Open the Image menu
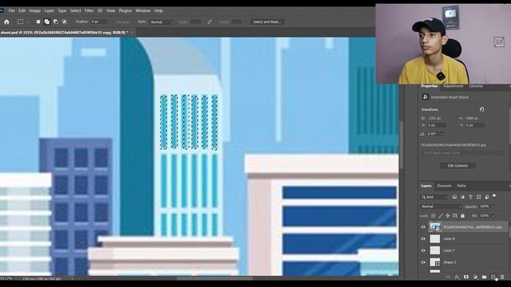Viewport: 511px width, 287px height. coord(35,10)
